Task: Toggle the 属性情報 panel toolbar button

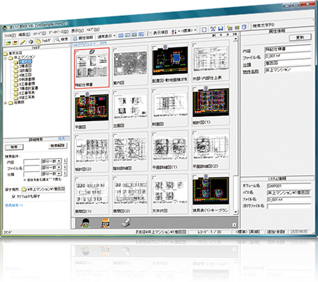Action: coord(83,38)
